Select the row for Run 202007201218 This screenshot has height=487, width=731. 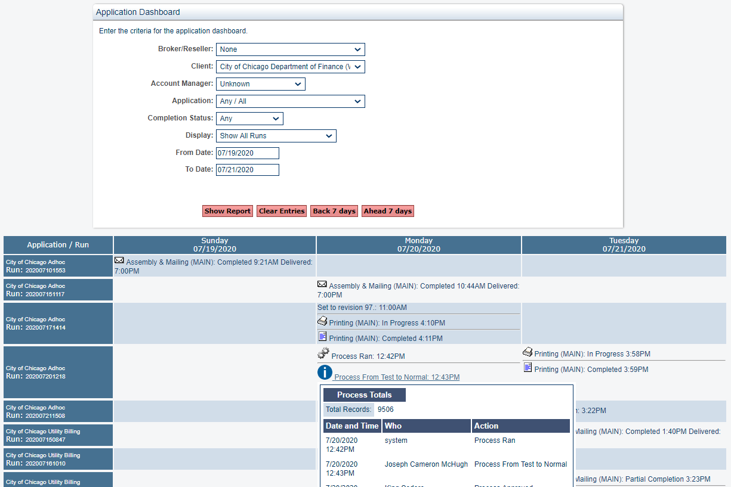(x=58, y=372)
